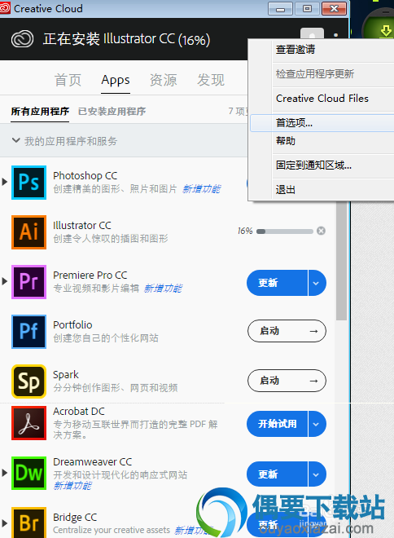Viewport: 394px width, 538px height.
Task: Open Premiere Pro CC 新增功能 link
Action: pyautogui.click(x=163, y=289)
